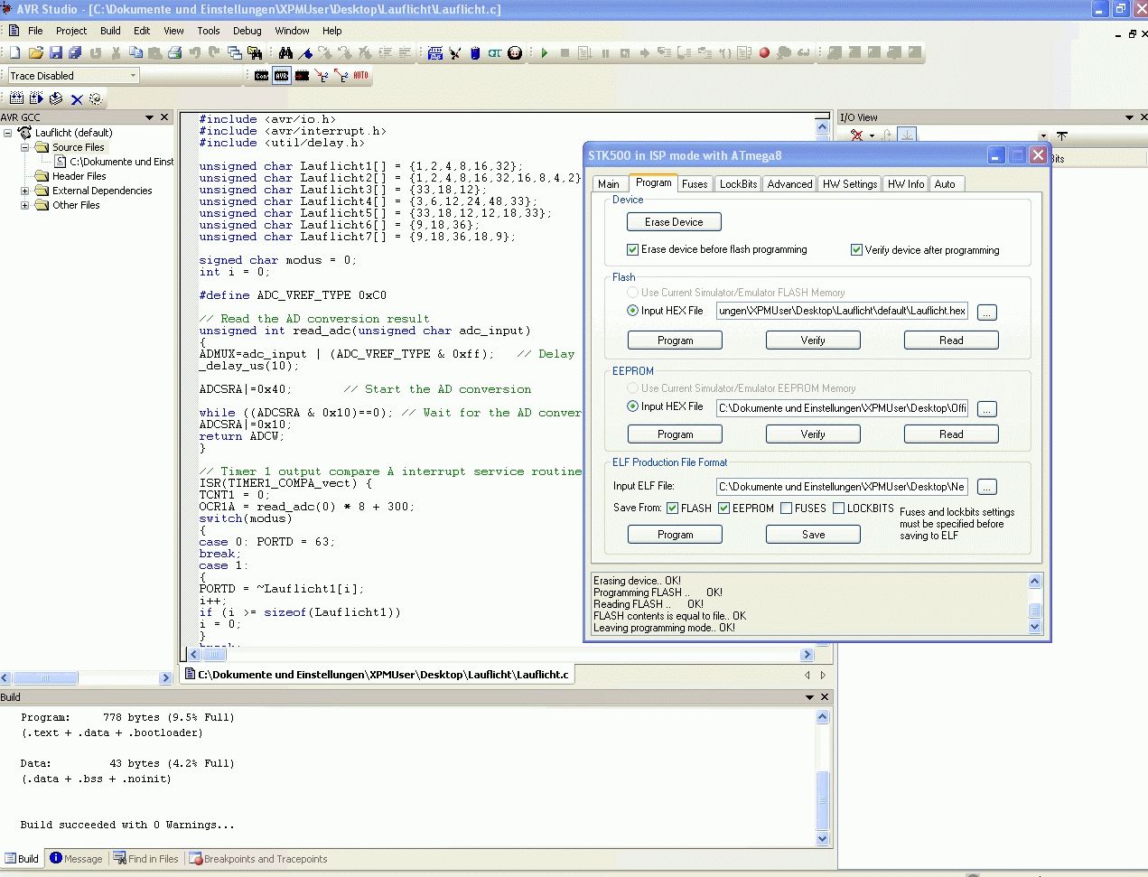
Task: Toggle Verify device after programming checkbox
Action: click(856, 250)
